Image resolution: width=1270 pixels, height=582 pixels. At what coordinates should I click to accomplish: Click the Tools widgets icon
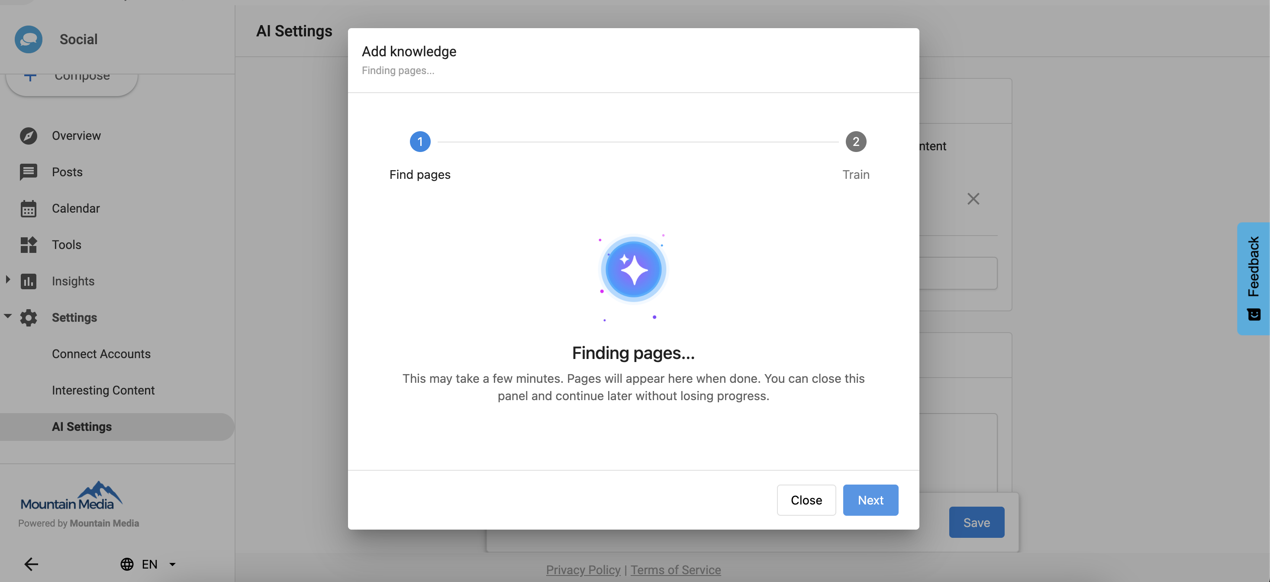point(29,245)
